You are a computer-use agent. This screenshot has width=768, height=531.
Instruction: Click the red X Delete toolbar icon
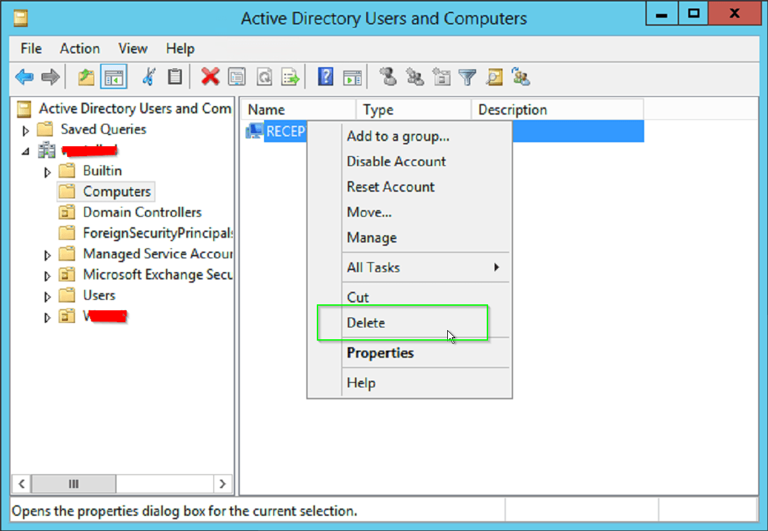pos(210,77)
